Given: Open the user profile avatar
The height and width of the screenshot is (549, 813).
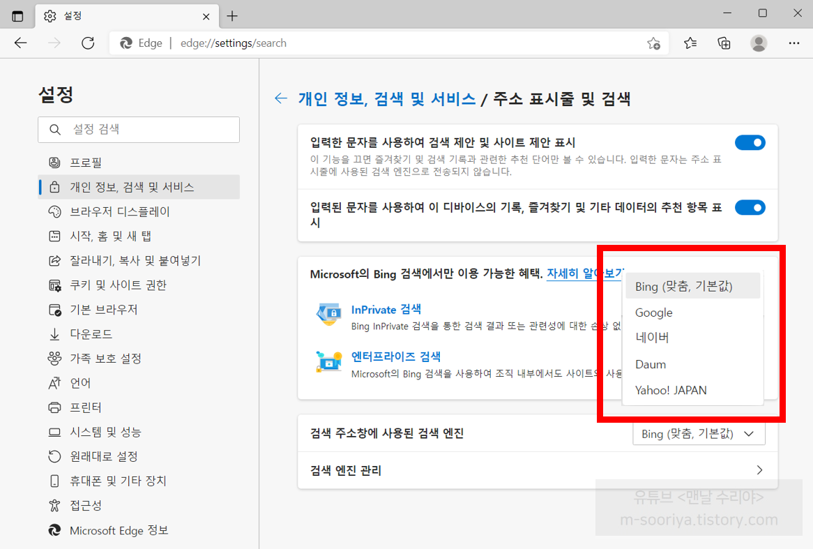Looking at the screenshot, I should point(759,43).
